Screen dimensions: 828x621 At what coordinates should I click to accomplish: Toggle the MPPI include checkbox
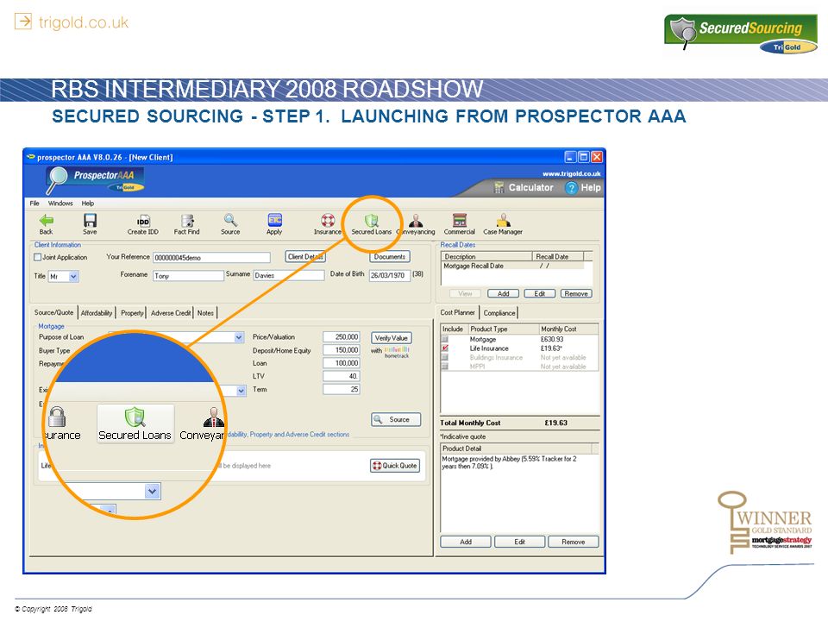[x=445, y=366]
